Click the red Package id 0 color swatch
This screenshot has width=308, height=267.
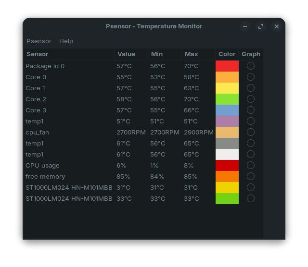click(227, 66)
